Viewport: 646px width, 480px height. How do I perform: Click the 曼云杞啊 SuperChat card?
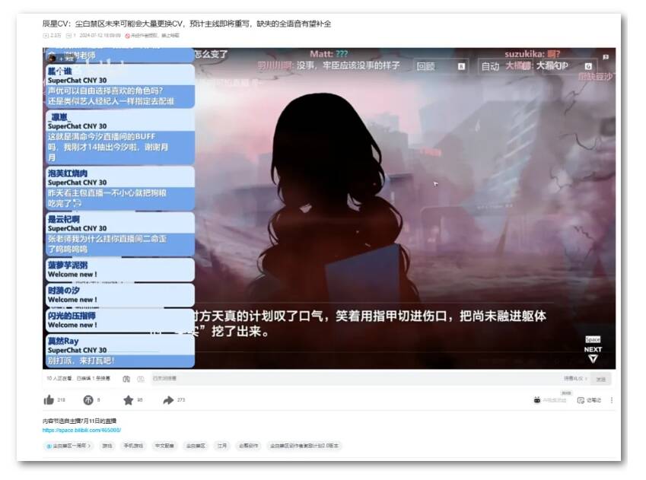tap(120, 234)
